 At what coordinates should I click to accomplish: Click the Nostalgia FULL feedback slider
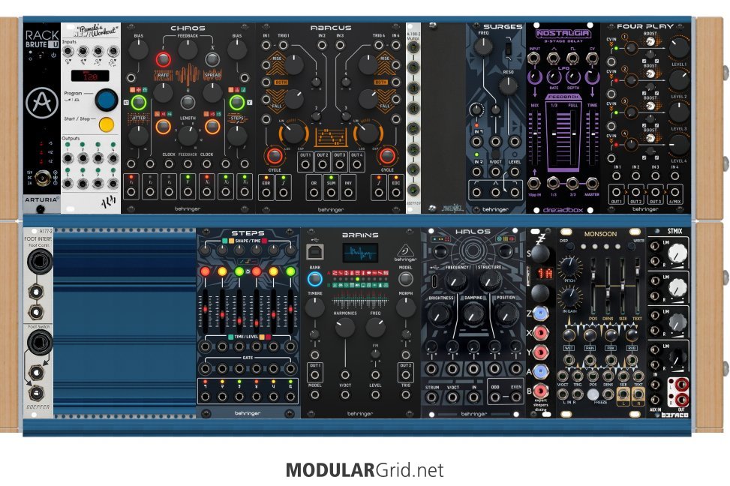[572, 135]
